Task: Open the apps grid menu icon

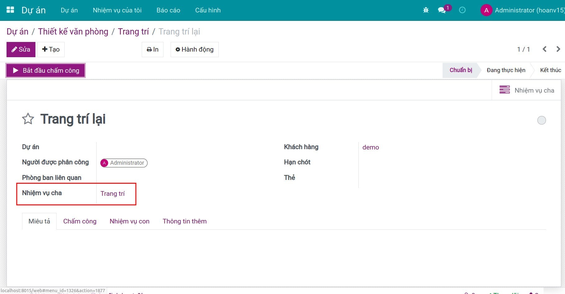Action: click(x=10, y=10)
